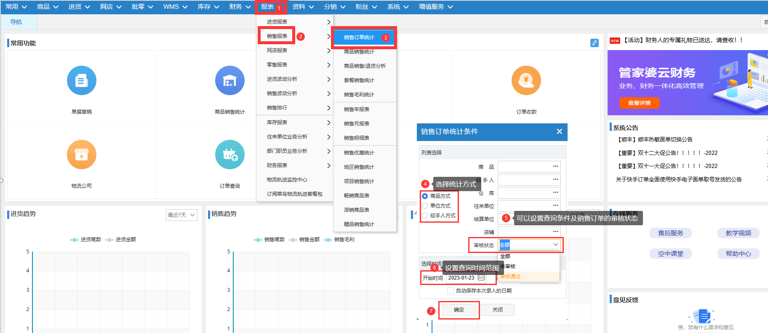Click the ellipsis button in 商品 field
This screenshot has height=333, width=768.
[x=555, y=167]
